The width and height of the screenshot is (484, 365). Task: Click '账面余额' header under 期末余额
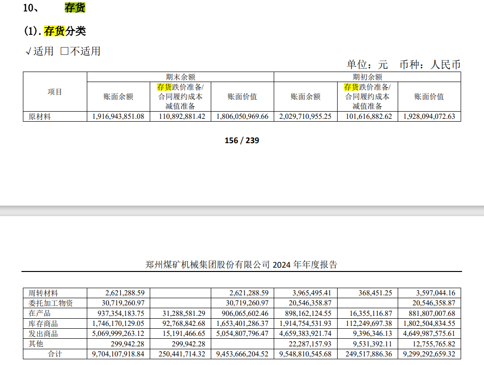point(118,97)
